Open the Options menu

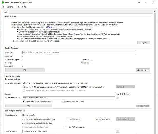point(10,7)
